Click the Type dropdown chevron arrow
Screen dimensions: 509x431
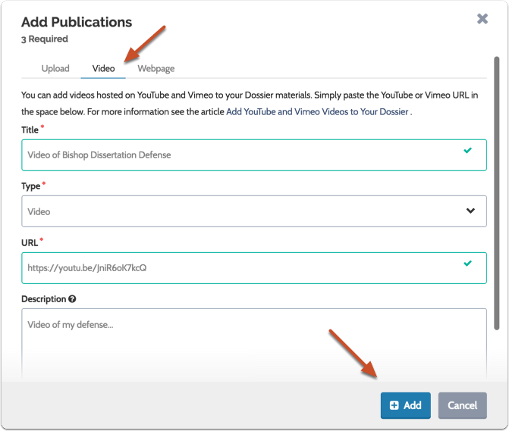pos(470,211)
